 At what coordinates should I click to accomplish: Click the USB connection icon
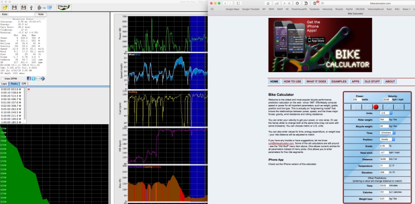tap(32, 8)
